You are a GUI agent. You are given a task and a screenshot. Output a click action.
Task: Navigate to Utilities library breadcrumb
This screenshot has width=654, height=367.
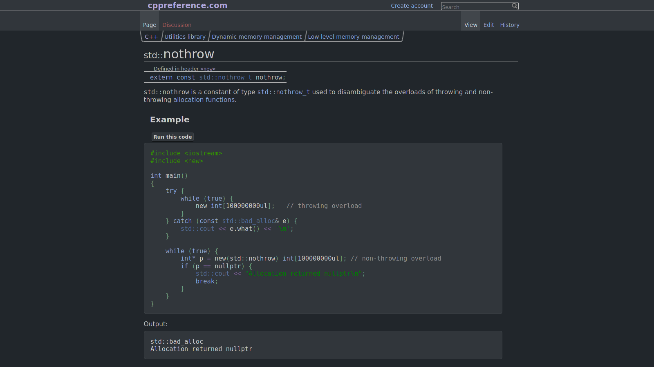click(x=185, y=36)
